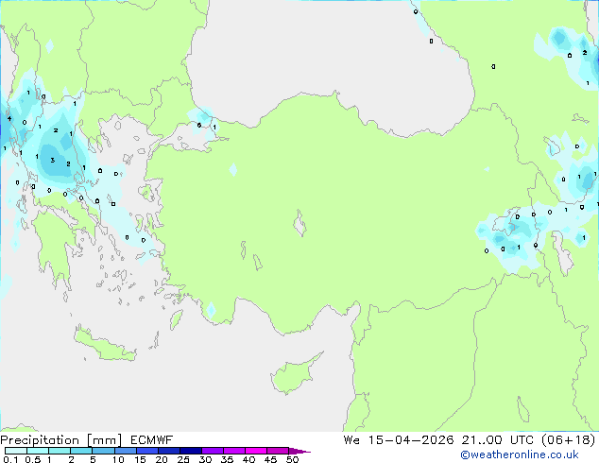
Task: Click the legend label '40'
Action: [x=248, y=459]
